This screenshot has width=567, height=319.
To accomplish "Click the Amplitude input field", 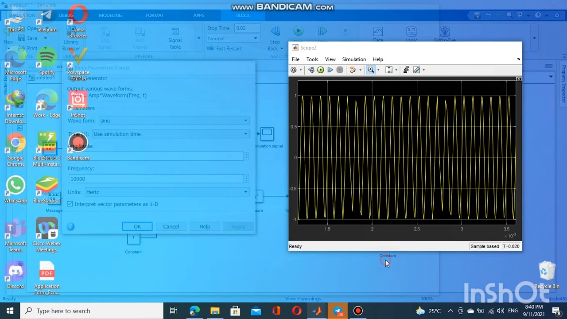I will point(156,156).
